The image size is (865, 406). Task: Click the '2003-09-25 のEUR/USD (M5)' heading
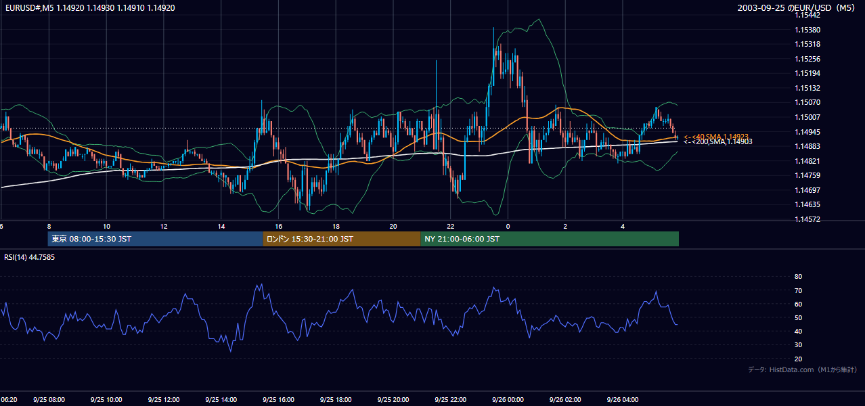797,8
